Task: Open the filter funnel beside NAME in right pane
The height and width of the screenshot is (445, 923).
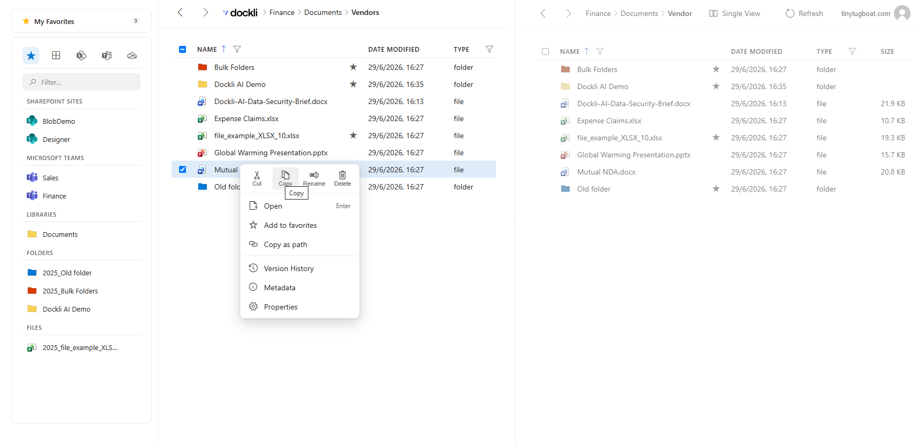Action: click(x=600, y=51)
